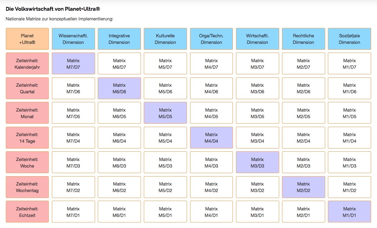Open highlighted cell Matrix M4/D4
This screenshot has height=228, width=377.
click(x=211, y=138)
